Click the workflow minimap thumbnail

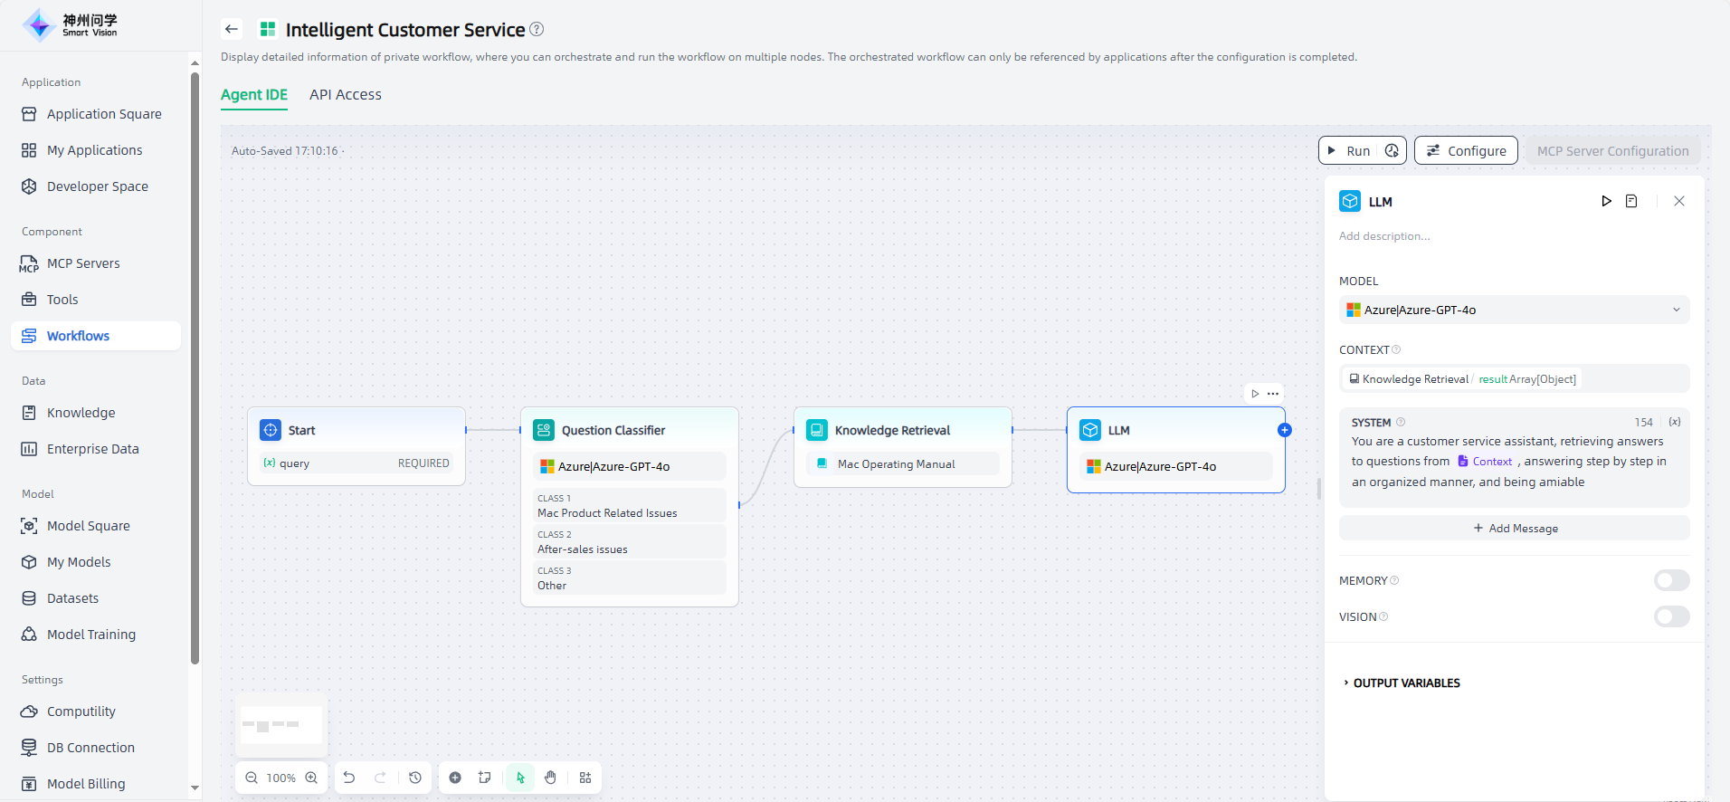point(281,725)
